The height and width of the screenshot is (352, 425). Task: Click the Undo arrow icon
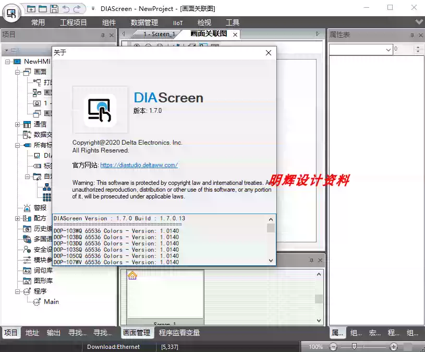(x=66, y=9)
